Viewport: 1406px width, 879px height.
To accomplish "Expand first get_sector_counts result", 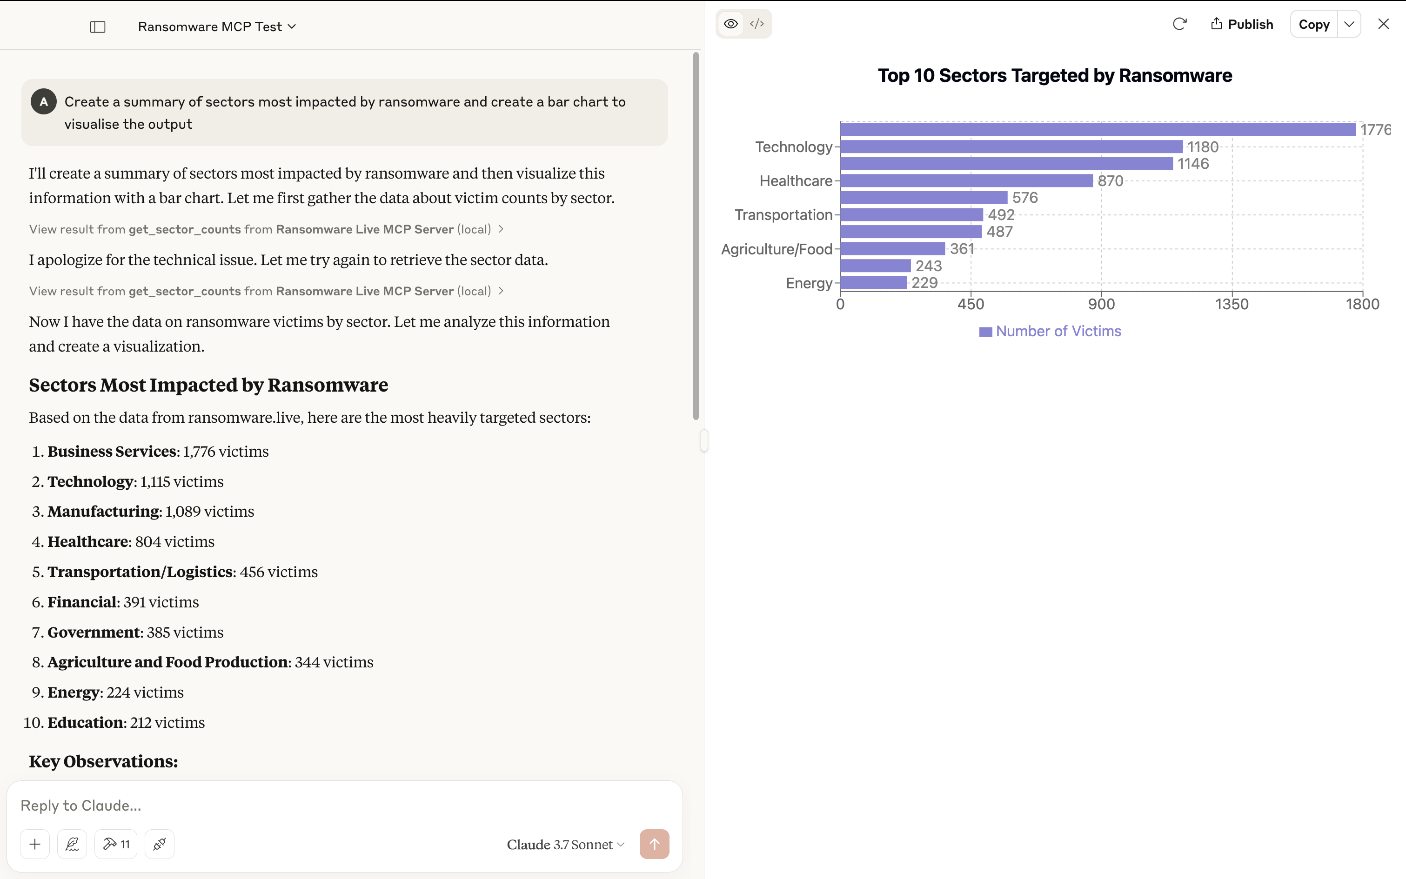I will coord(266,229).
